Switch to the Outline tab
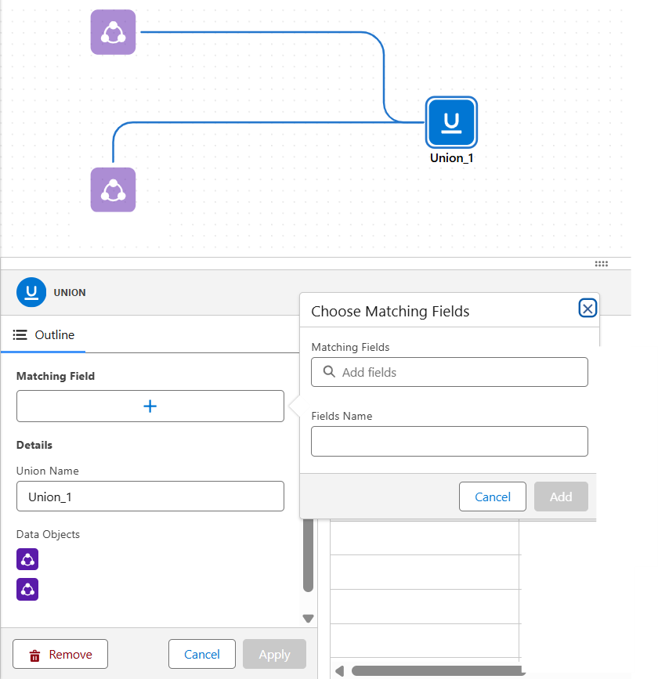The width and height of the screenshot is (658, 679). pos(45,335)
